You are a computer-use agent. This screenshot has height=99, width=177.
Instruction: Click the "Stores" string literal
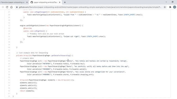click(x=69, y=72)
